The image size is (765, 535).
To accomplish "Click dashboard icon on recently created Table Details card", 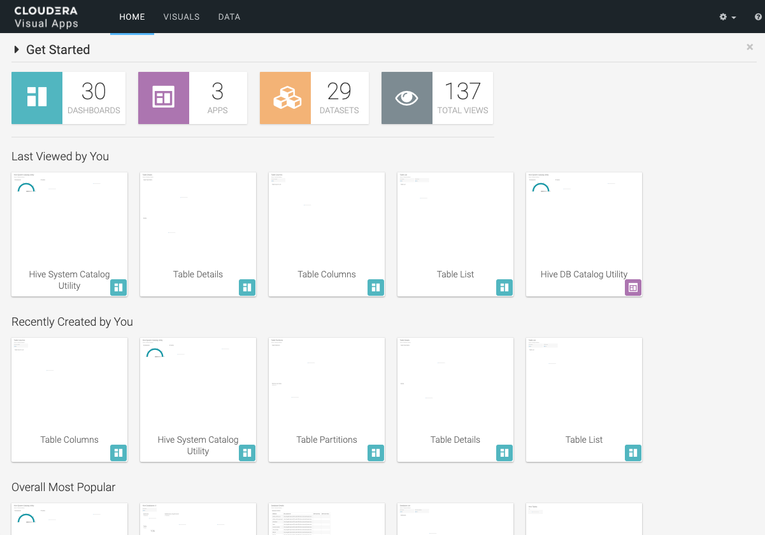I will [x=504, y=453].
